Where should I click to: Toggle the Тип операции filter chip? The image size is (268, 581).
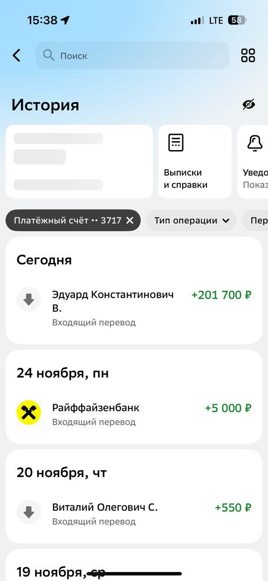coord(191,220)
